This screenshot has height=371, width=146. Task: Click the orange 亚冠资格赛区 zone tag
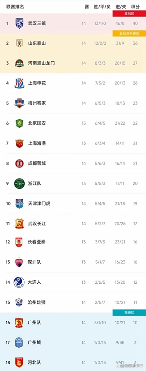pos(129,34)
